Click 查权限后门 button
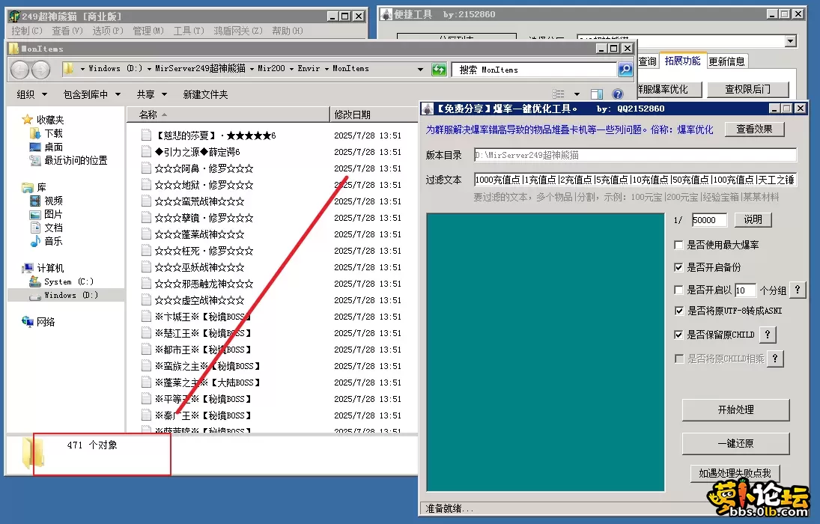Image resolution: width=820 pixels, height=524 pixels. (x=748, y=89)
